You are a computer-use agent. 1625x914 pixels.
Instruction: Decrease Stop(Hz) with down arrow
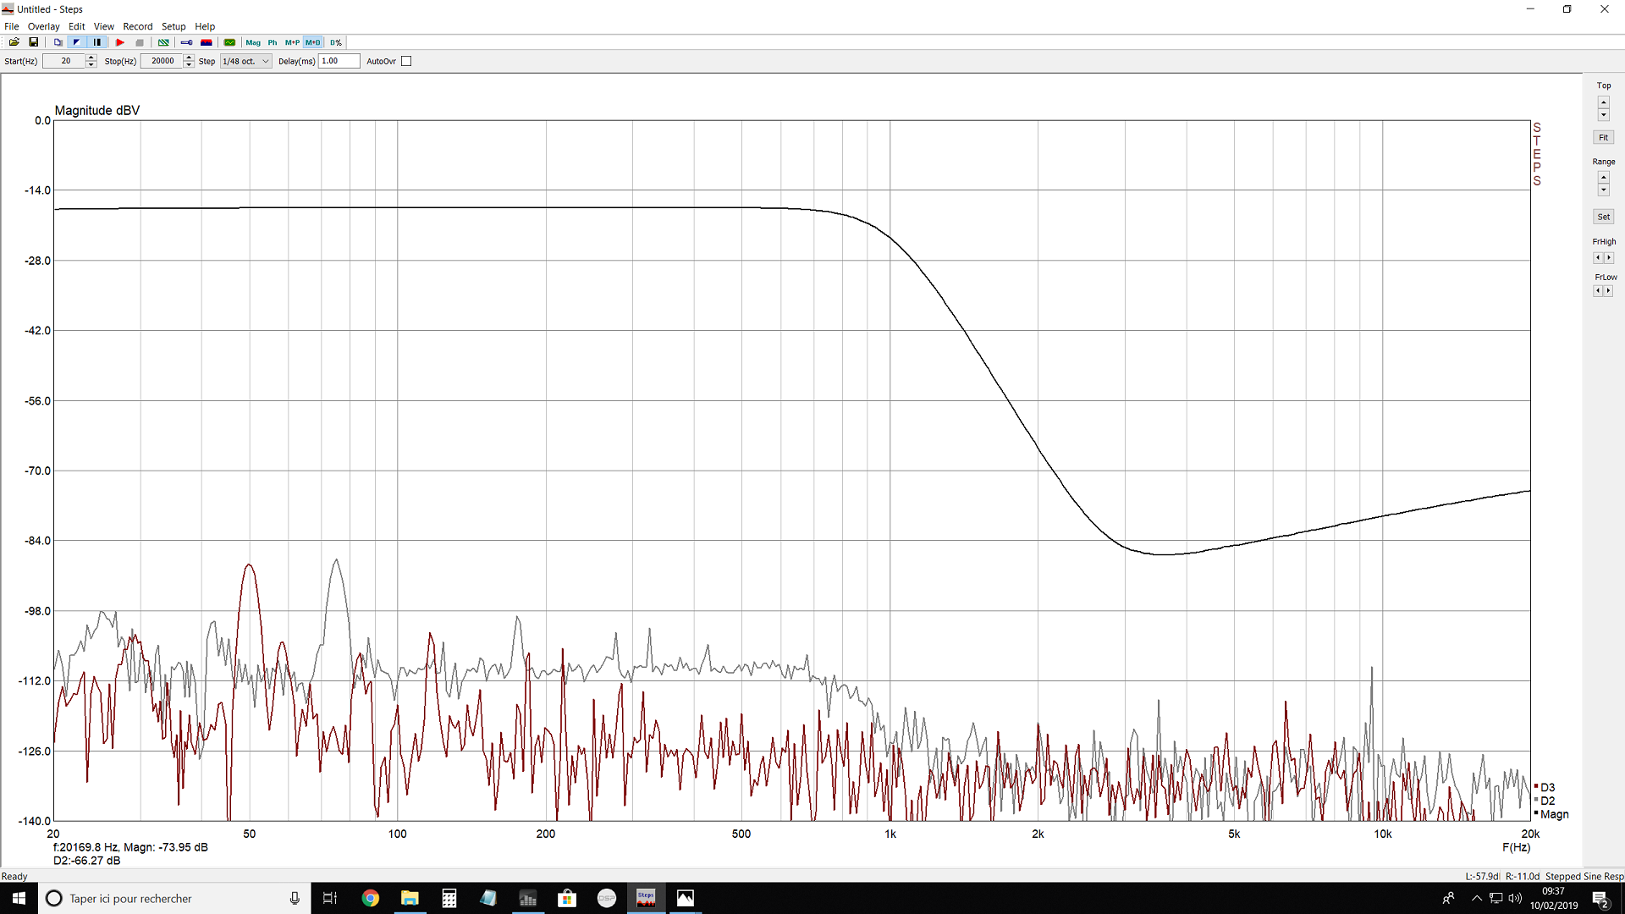point(189,64)
